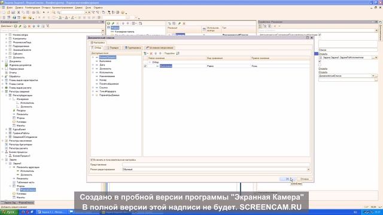Screen dimensions: 383x215
Task: Click the second sort icon in Свойства panel toolbar
Action: pos(265,26)
